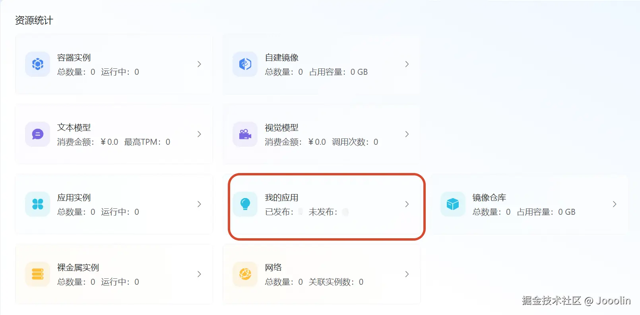Click 应用实例 card title text
Screen dimensions: 640x315
[74, 198]
